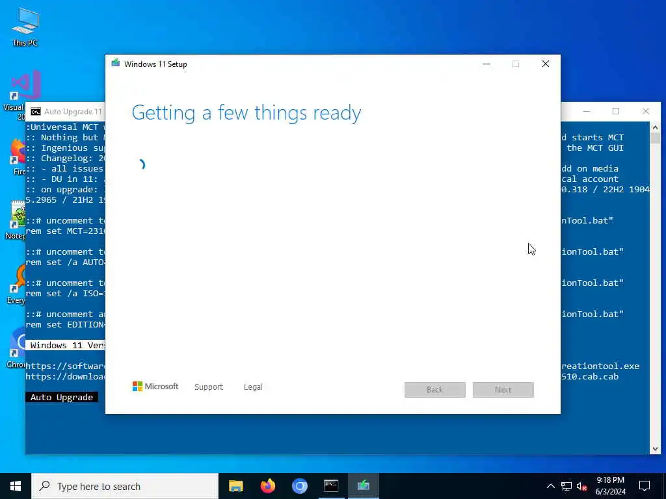Click the 'cal account' console text
The image size is (666, 499).
590,179
